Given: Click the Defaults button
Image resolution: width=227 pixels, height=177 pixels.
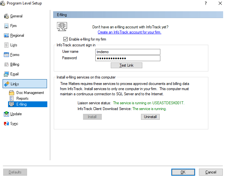Looking at the screenshot, I should point(15,172).
